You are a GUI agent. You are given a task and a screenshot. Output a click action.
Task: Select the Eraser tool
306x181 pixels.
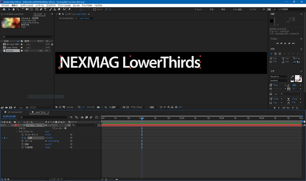pyautogui.click(x=59, y=9)
